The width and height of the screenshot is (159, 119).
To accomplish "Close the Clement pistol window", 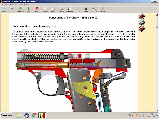I will click(x=157, y=1).
